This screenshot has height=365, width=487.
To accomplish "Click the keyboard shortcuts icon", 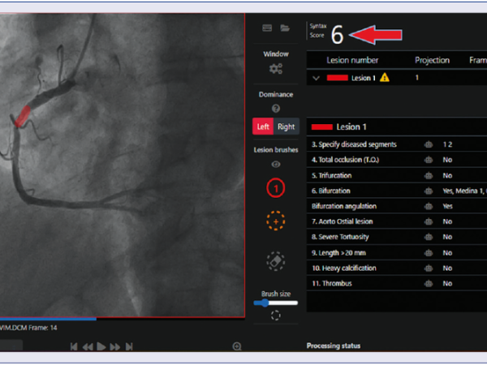I will pos(267,28).
